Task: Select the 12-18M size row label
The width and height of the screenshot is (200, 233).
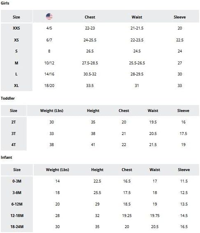Action: coord(17,216)
